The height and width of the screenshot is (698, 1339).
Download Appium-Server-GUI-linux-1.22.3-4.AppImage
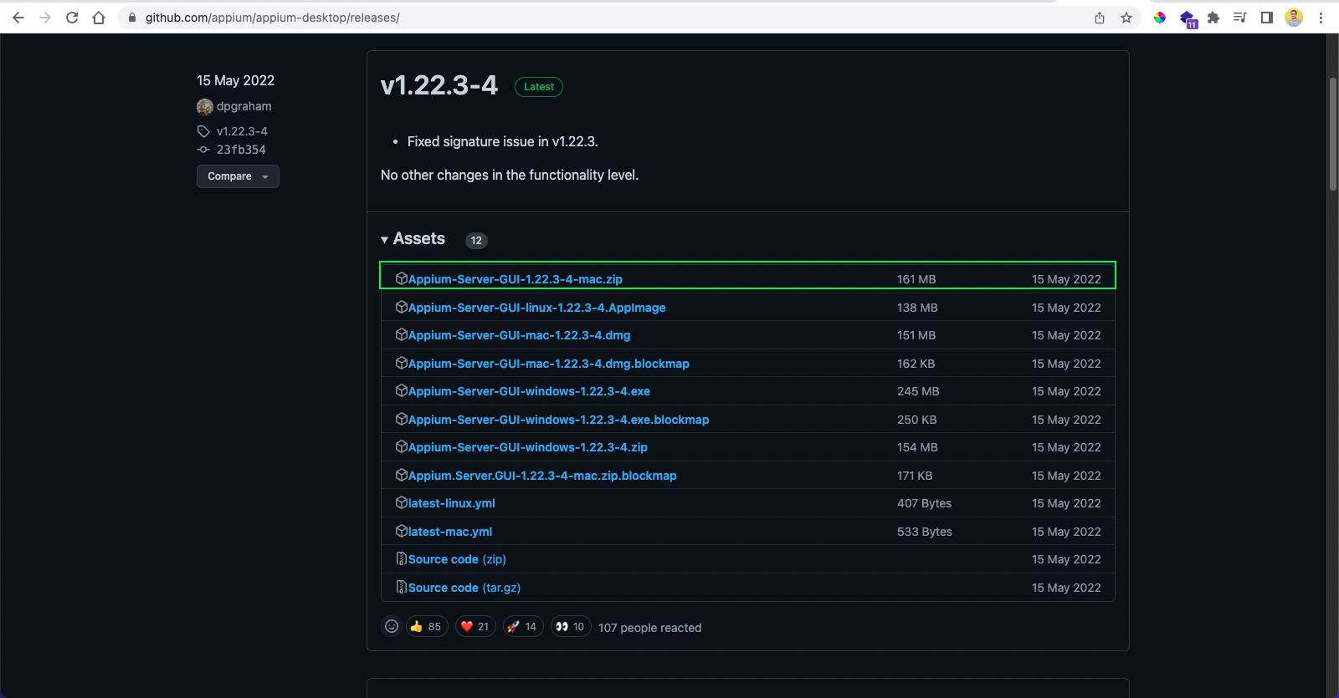click(x=537, y=308)
